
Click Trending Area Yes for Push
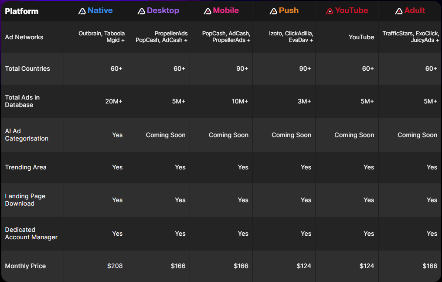(x=306, y=167)
